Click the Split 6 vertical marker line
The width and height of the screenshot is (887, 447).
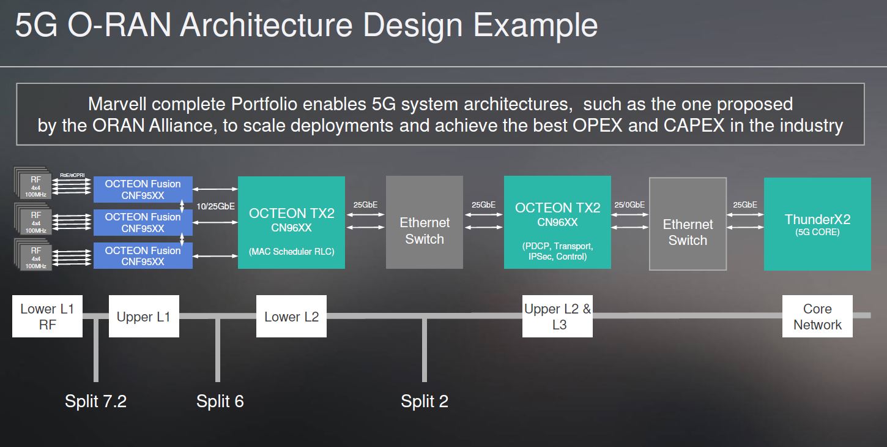(x=217, y=350)
